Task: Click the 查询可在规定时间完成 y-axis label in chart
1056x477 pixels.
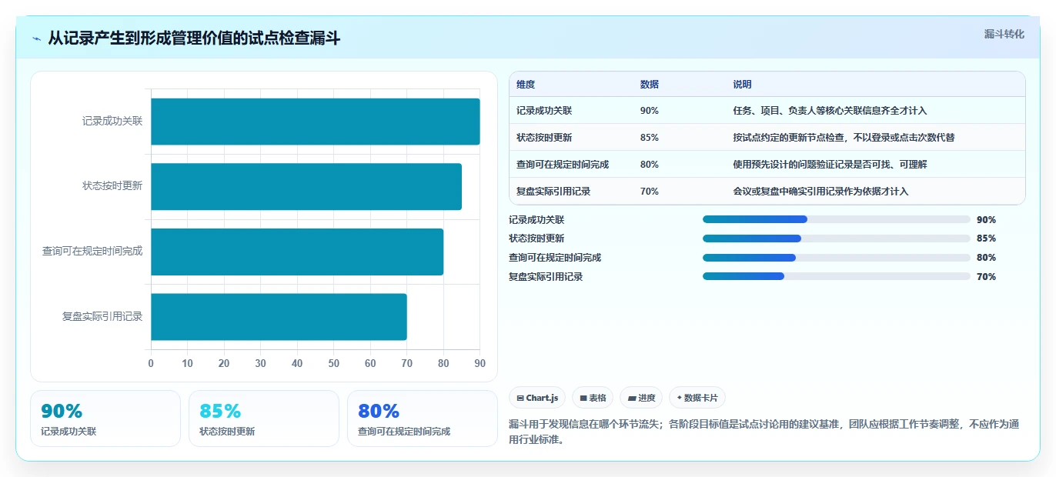Action: [92, 252]
